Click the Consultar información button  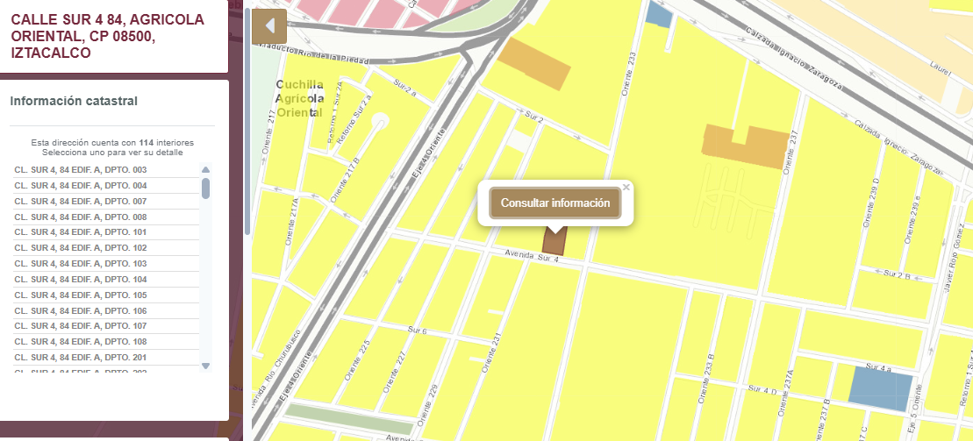pos(555,203)
